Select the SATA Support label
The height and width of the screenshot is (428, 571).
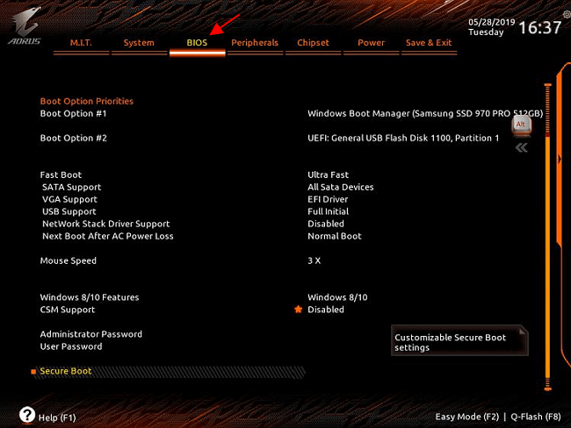(72, 188)
